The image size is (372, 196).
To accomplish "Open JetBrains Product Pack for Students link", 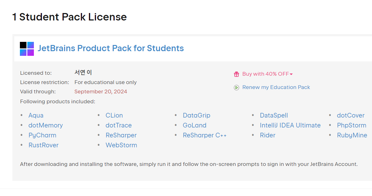I will 111,48.
